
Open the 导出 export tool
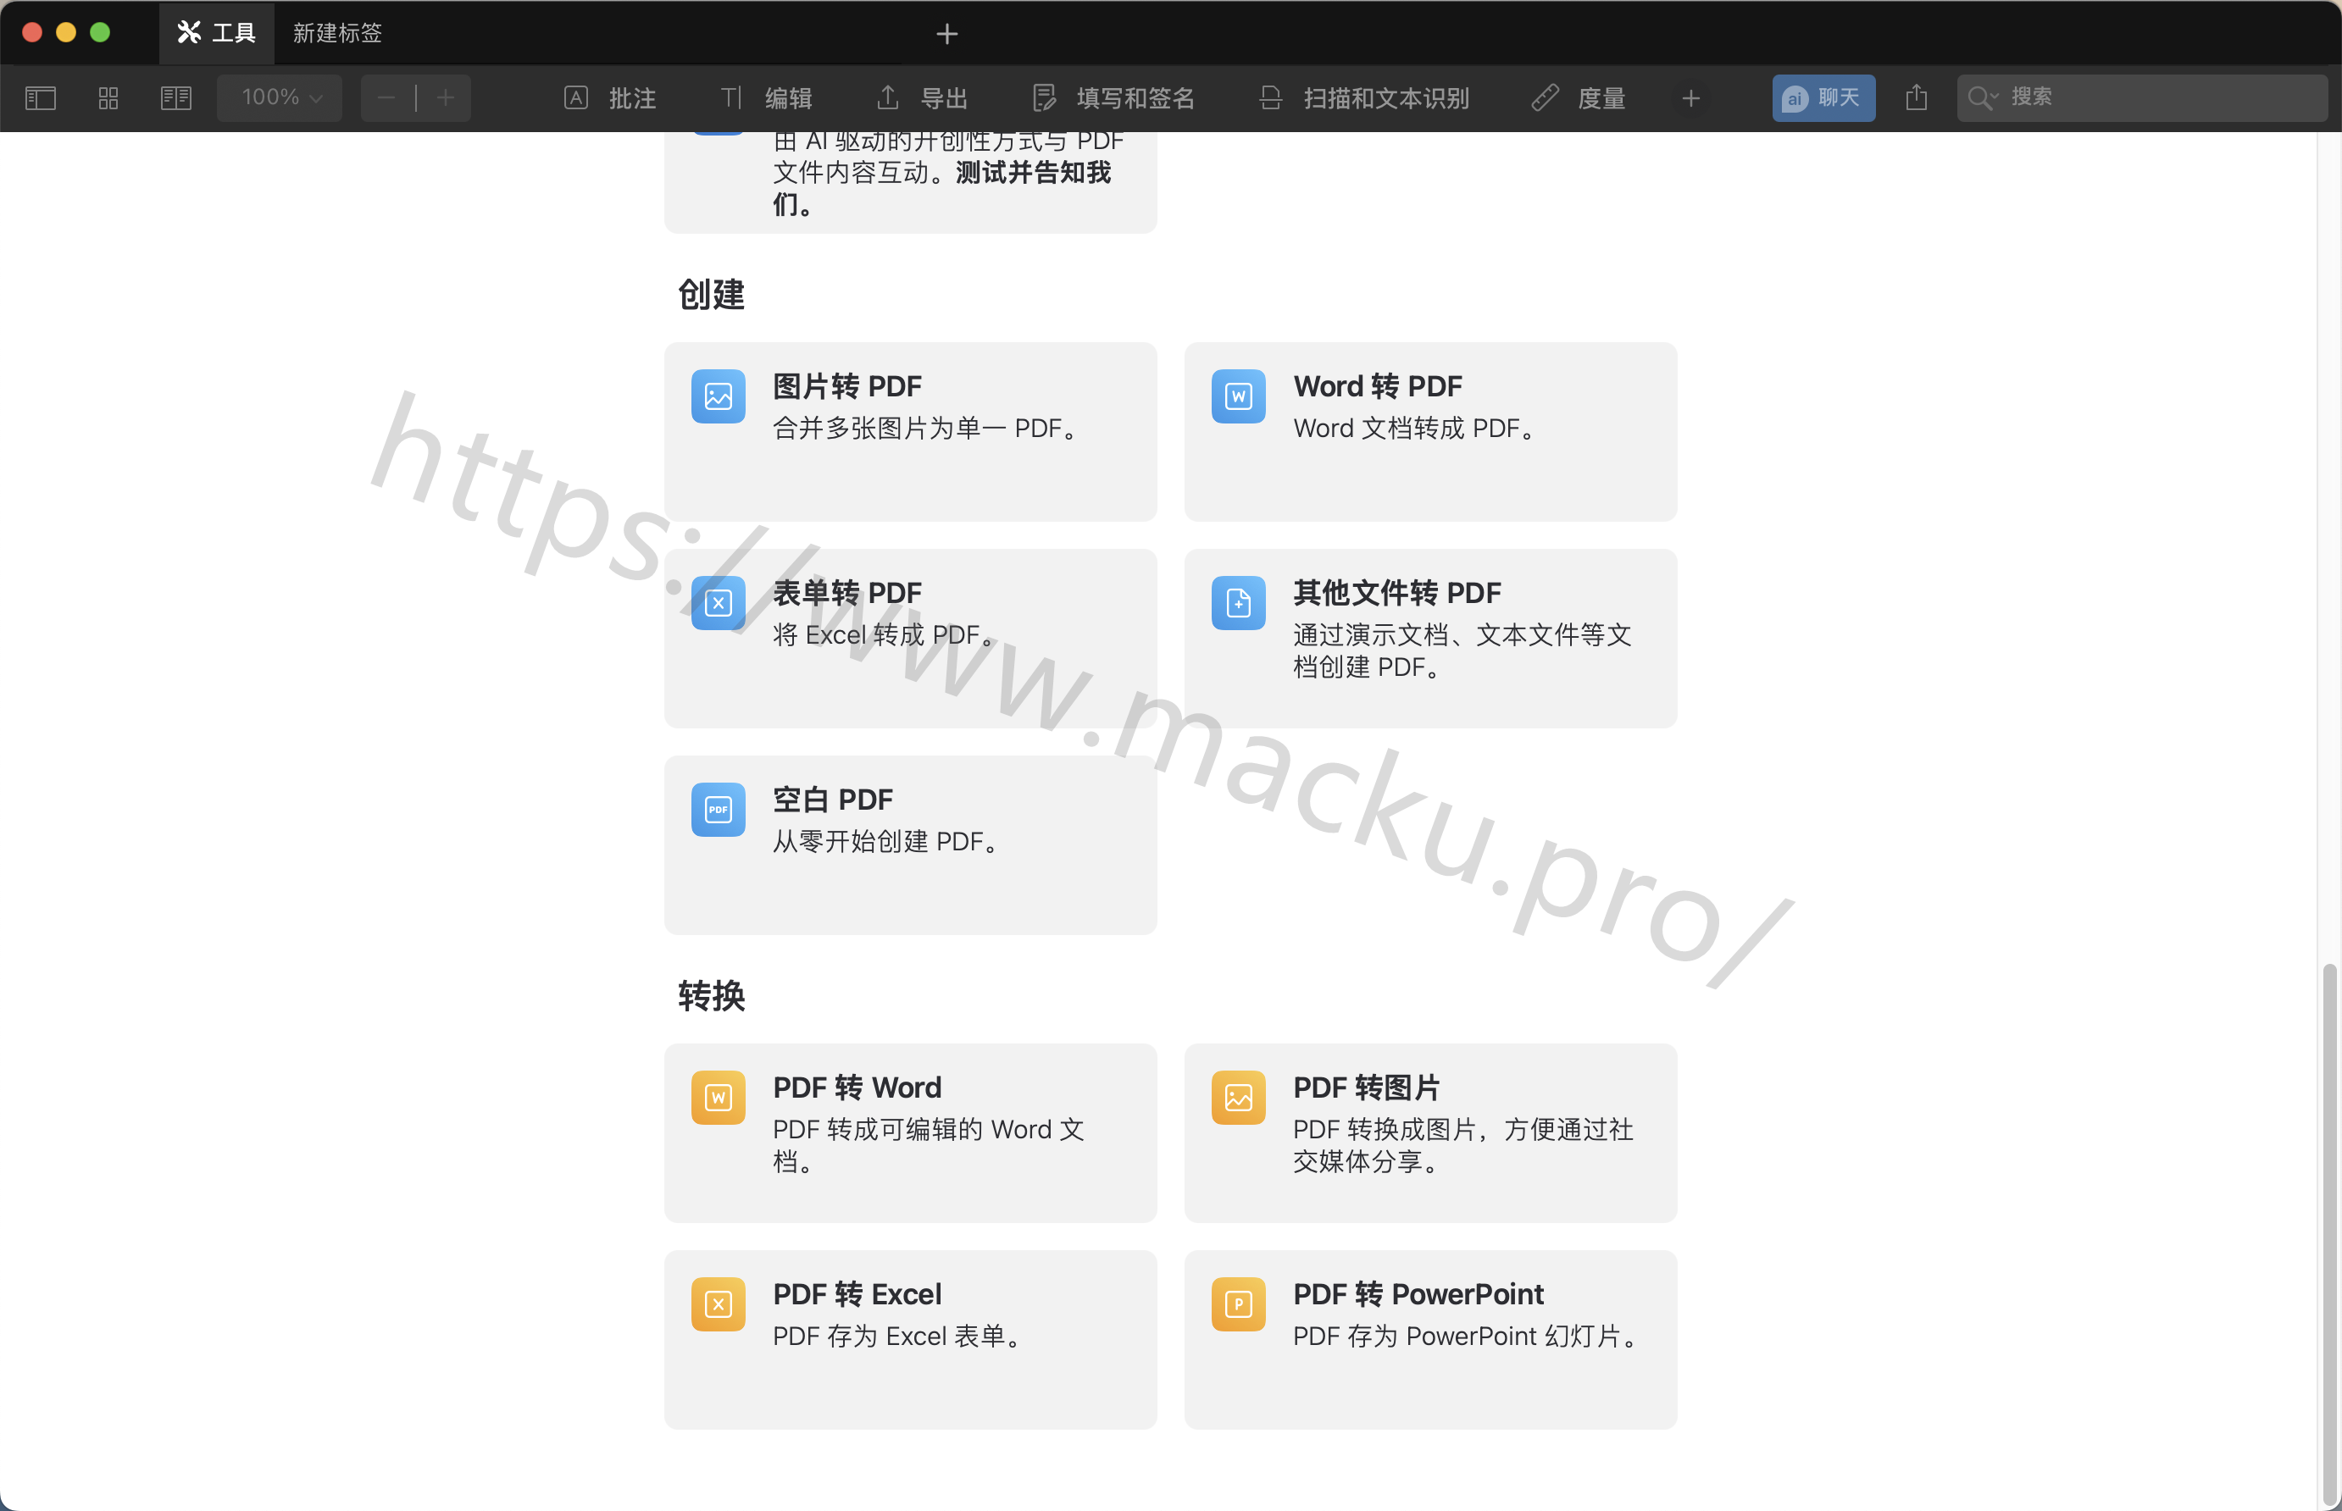[x=922, y=97]
